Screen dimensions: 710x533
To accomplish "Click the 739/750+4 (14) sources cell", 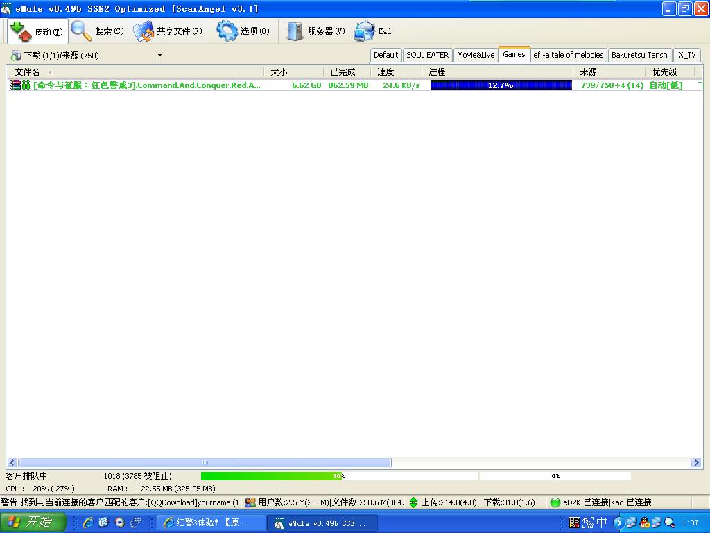I will click(612, 85).
